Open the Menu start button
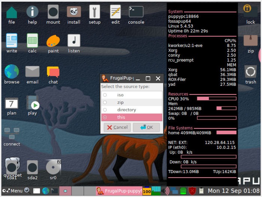Screen dimensions: 262x197 click(x=12, y=191)
